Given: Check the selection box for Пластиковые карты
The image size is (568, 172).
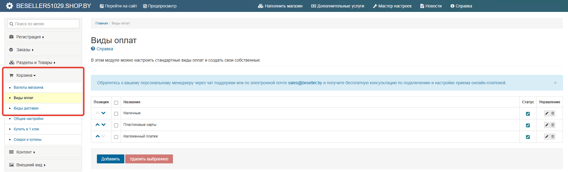Looking at the screenshot, I should [x=116, y=125].
